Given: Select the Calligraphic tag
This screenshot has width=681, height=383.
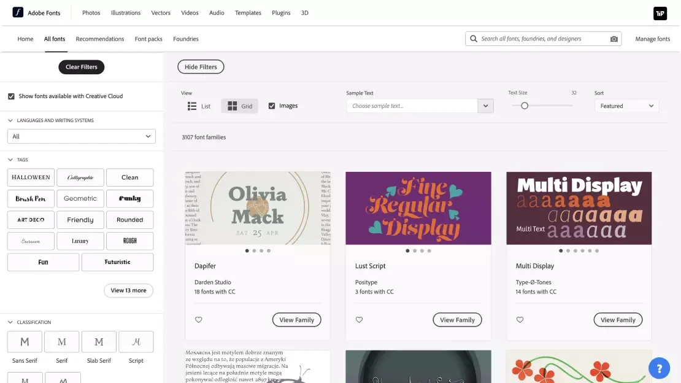Looking at the screenshot, I should (x=80, y=177).
